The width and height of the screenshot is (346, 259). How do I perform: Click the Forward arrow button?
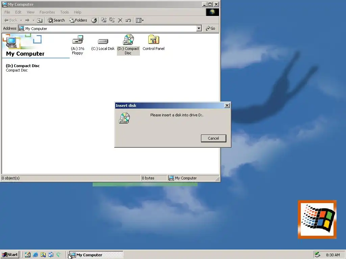27,20
